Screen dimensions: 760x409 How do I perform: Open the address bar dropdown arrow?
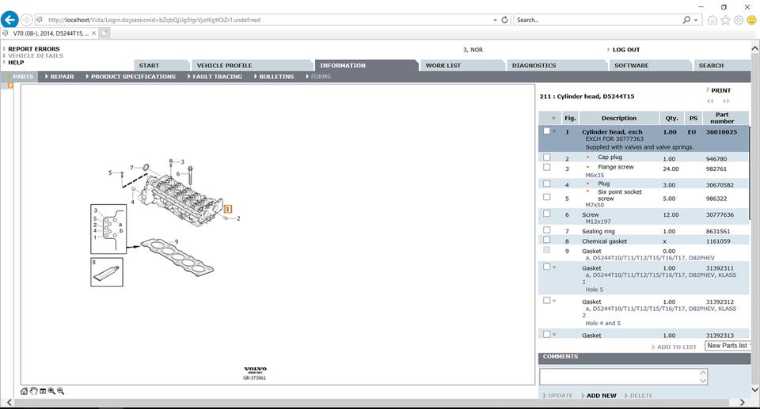(x=495, y=20)
